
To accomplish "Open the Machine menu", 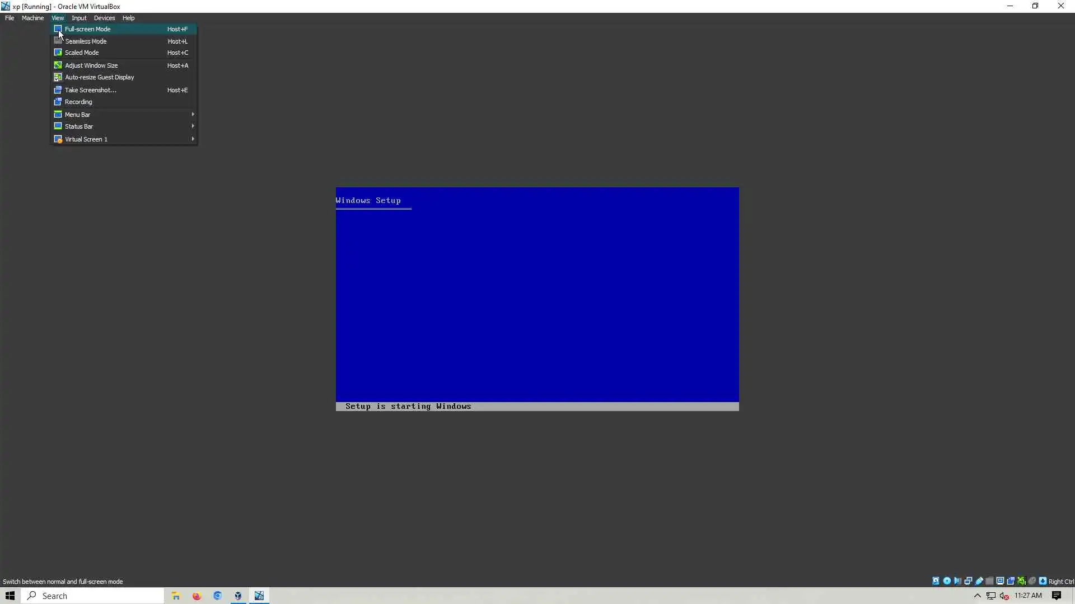I will point(32,18).
